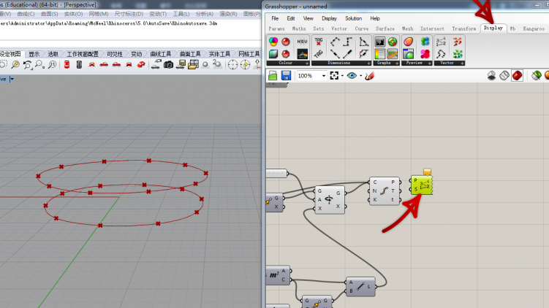
Task: Click the HSV colour component icon
Action: point(302,42)
